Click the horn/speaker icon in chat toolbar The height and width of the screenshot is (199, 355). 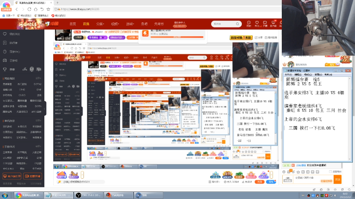pyautogui.click(x=293, y=172)
